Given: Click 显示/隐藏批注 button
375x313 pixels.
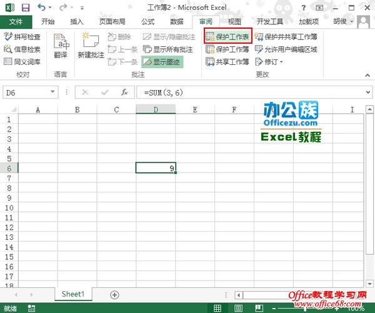Looking at the screenshot, I should 169,37.
